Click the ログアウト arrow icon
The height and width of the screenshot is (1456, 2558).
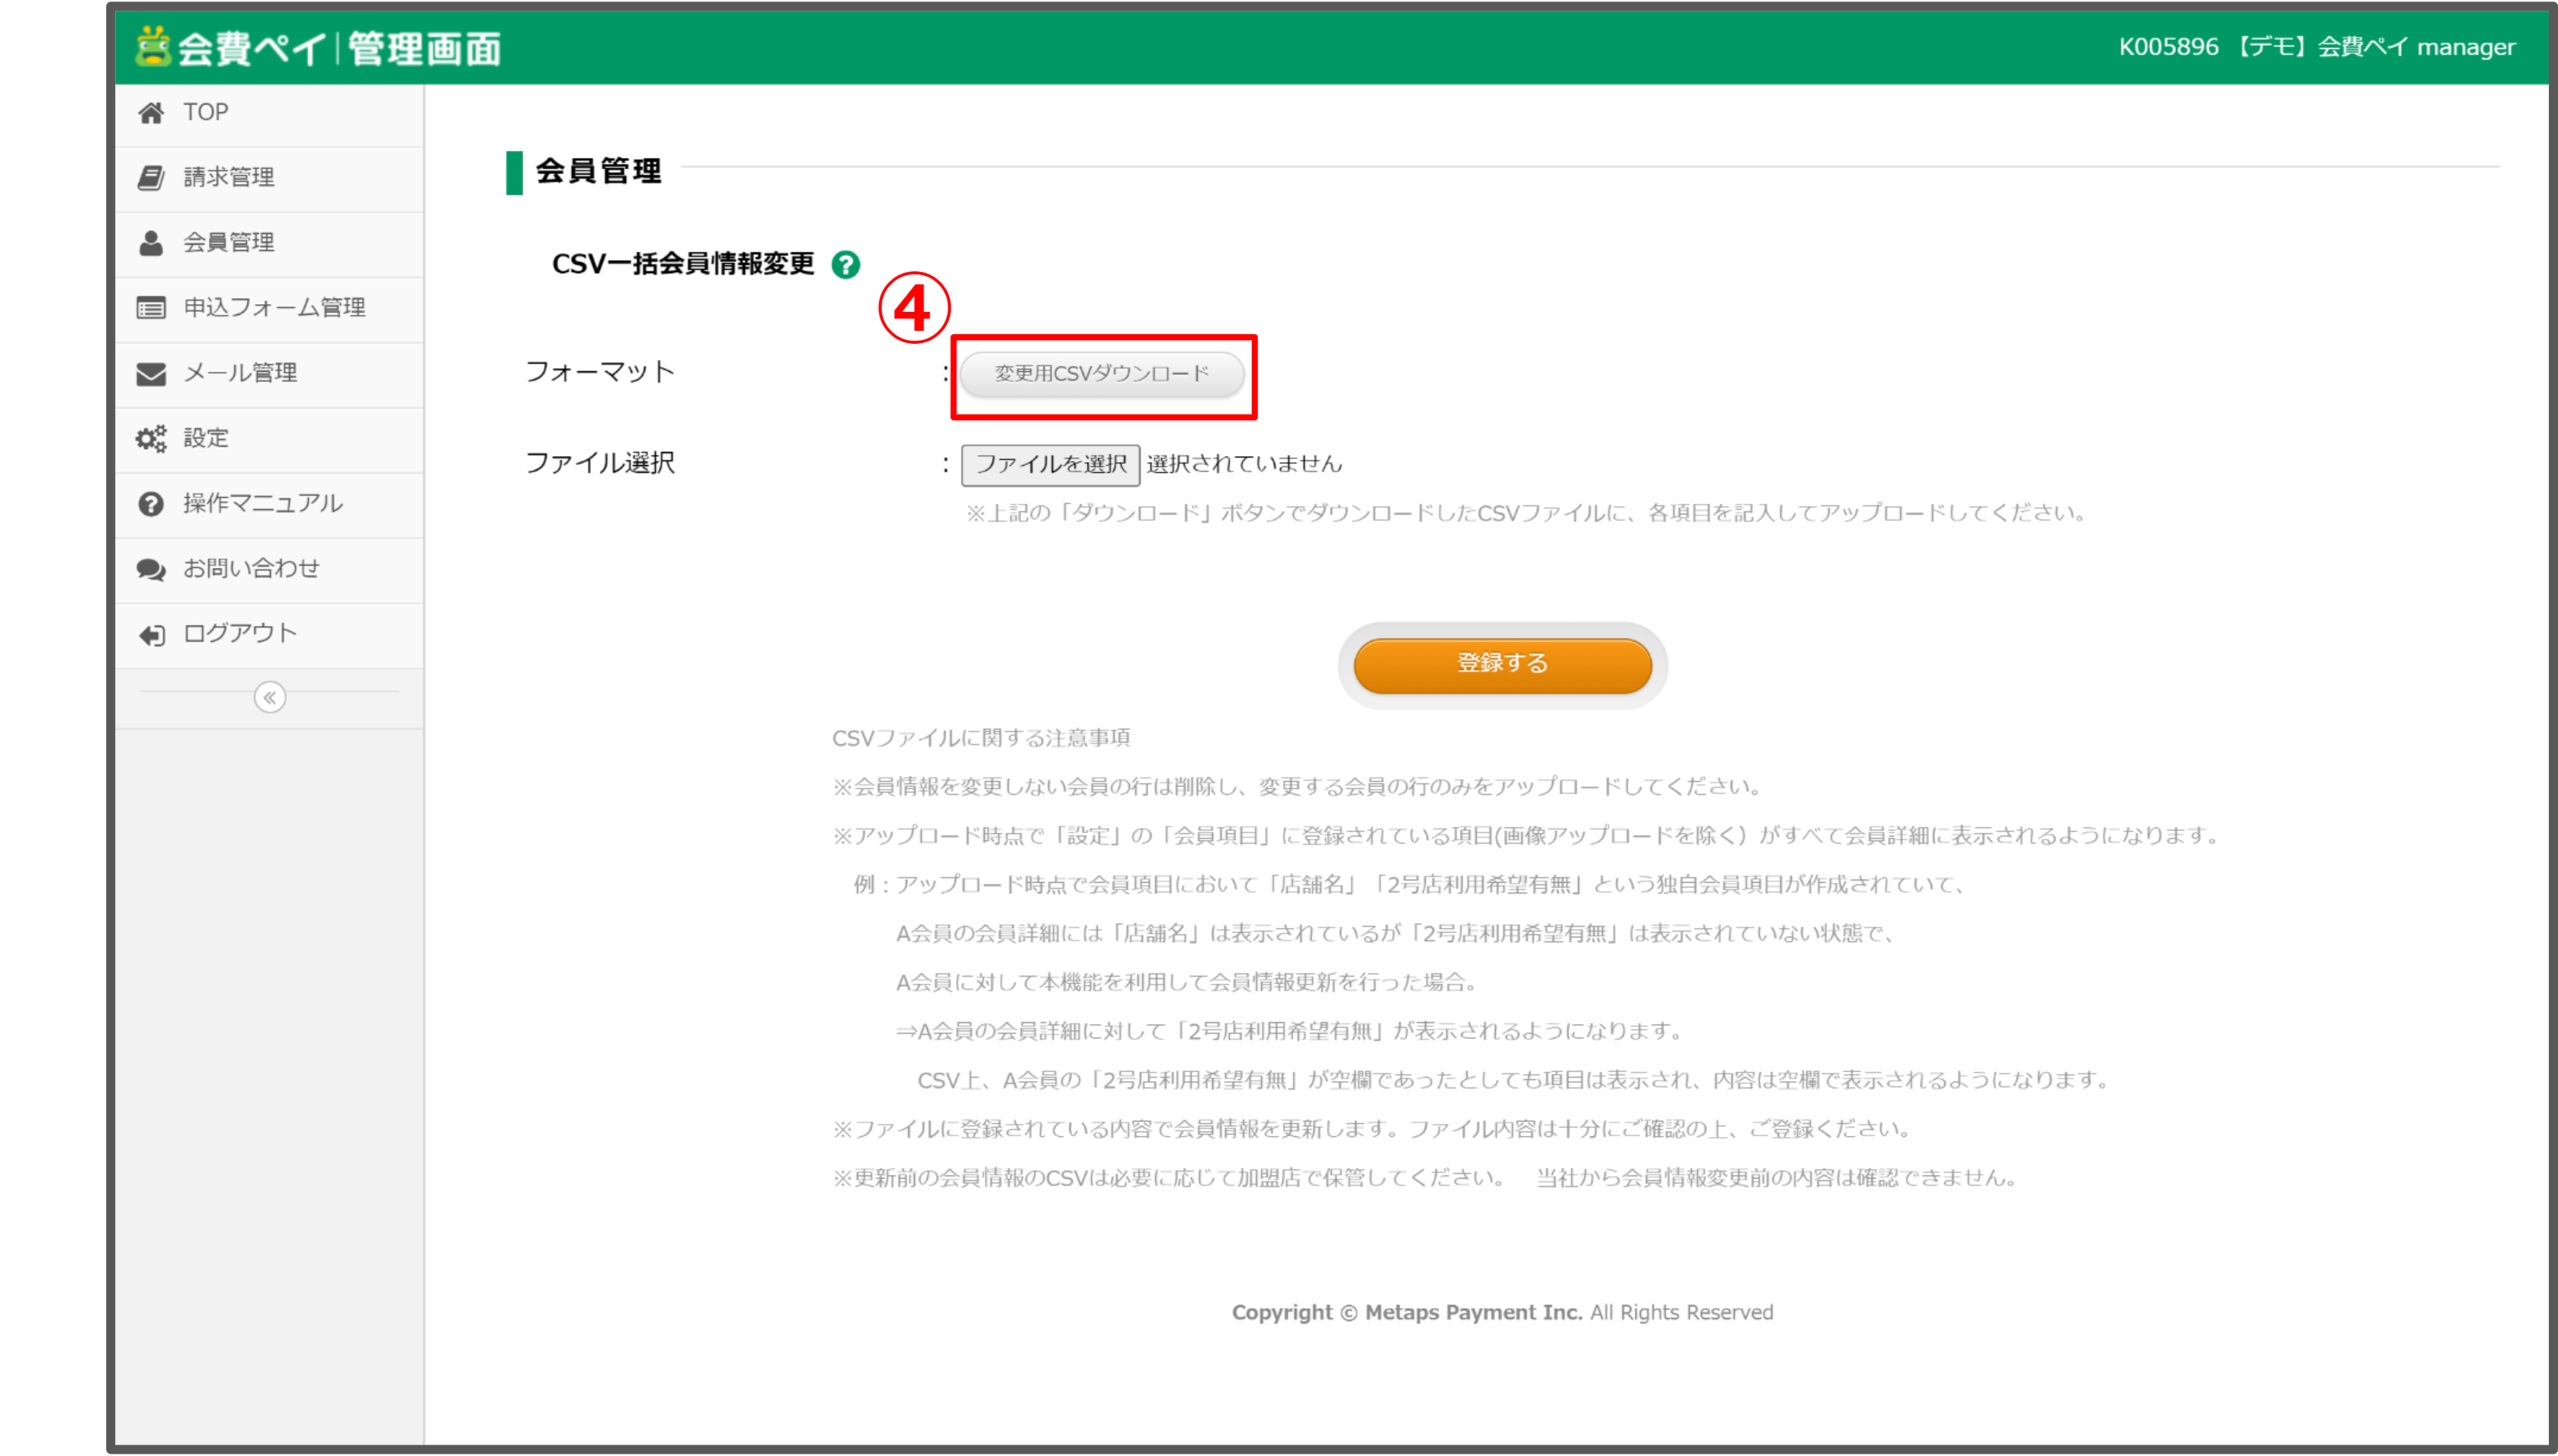[151, 635]
